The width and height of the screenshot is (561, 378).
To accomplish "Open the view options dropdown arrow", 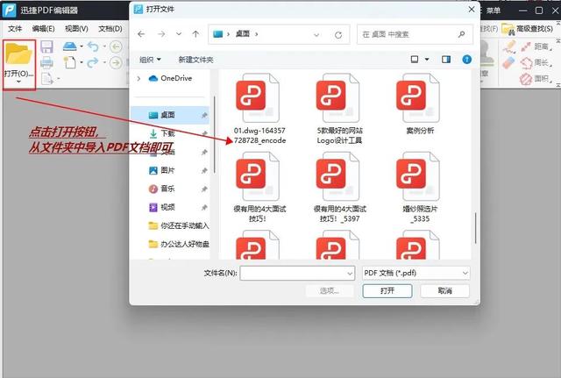I will point(427,60).
